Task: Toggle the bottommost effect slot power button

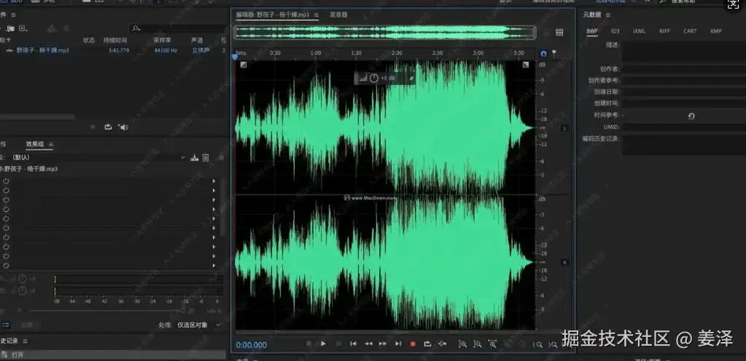Action: (6, 266)
